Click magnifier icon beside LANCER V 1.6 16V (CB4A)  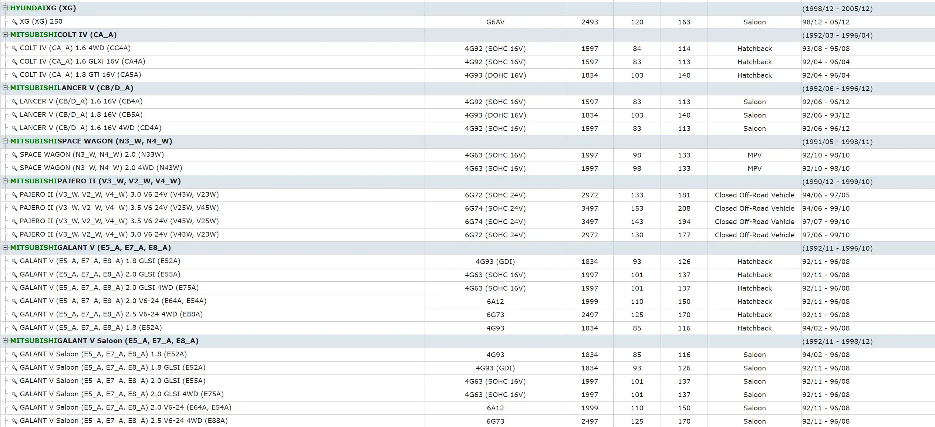14,102
